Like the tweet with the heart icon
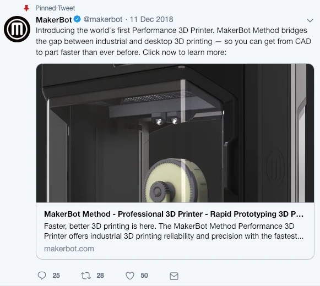This screenshot has height=286, width=320. [x=130, y=276]
